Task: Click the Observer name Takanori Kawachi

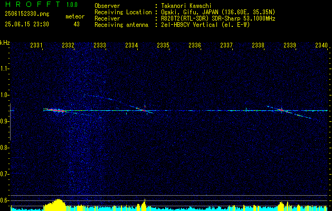Action: [186, 6]
